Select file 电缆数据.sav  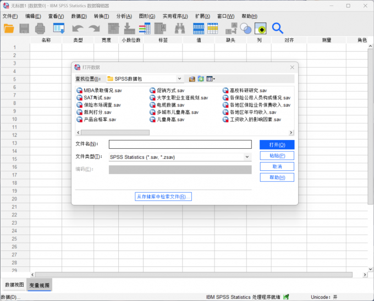tap(167, 105)
